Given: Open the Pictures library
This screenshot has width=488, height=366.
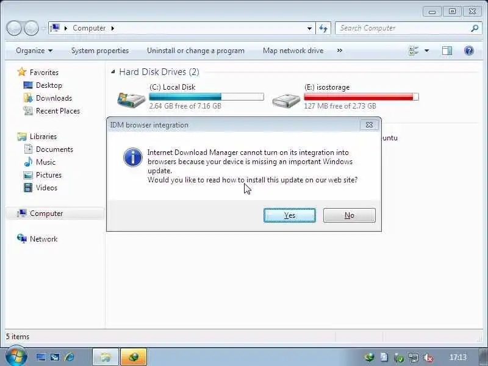Looking at the screenshot, I should click(49, 174).
